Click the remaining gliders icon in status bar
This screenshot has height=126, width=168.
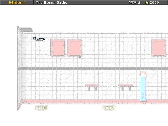133,3
